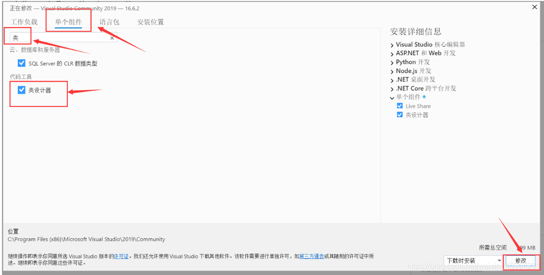Image resolution: width=544 pixels, height=275 pixels.
Task: Collapse the 单个组件 section in details
Action: [x=392, y=98]
